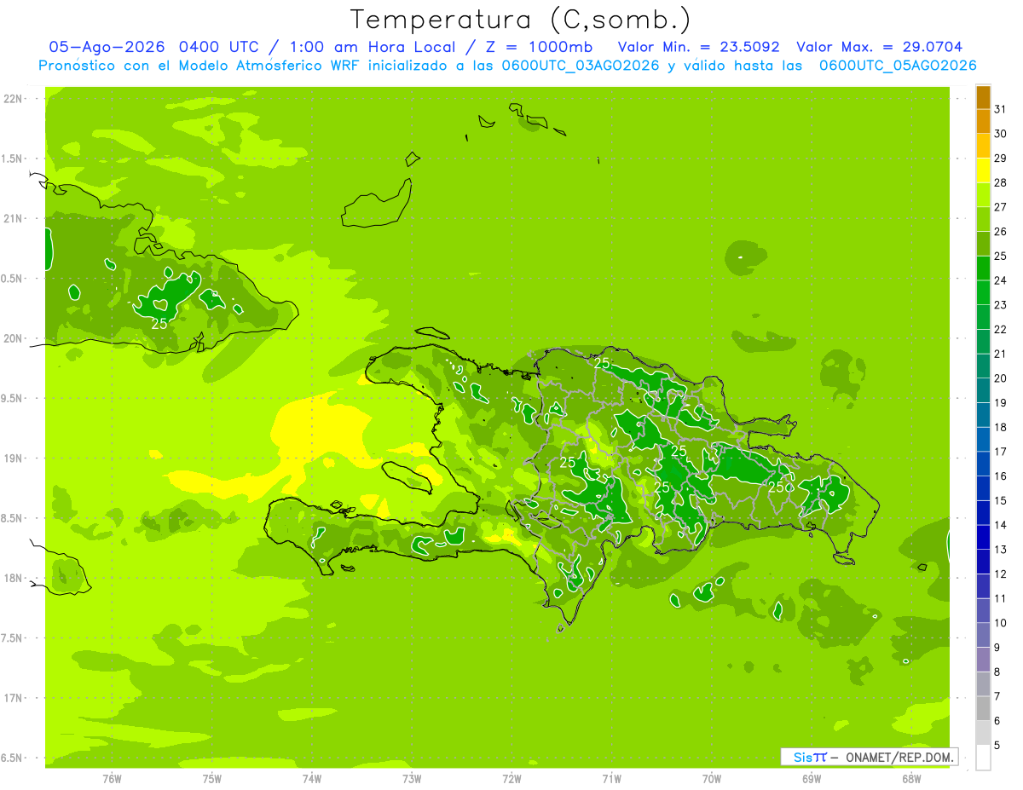Select the dark orange swatch above legend value 31
Screen dimensions: 1023x790
983,98
